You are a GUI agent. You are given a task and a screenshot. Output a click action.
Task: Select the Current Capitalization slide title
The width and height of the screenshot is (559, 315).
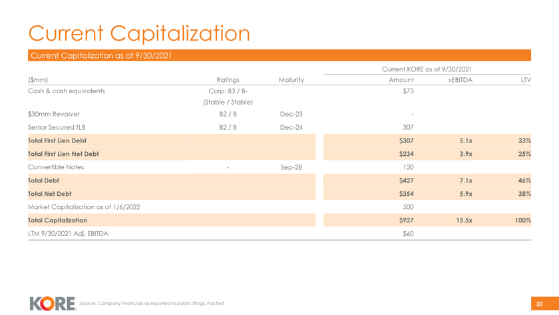coord(138,33)
